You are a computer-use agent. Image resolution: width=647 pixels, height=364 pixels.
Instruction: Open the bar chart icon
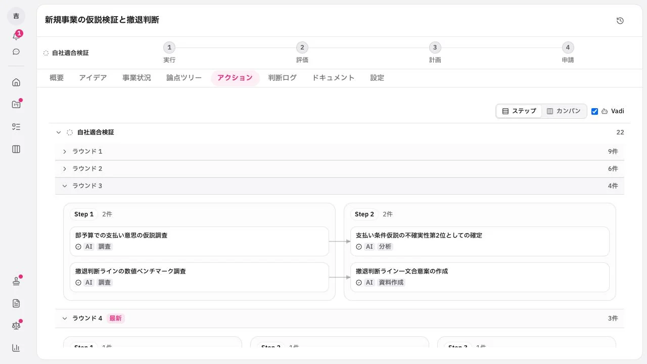click(16, 348)
